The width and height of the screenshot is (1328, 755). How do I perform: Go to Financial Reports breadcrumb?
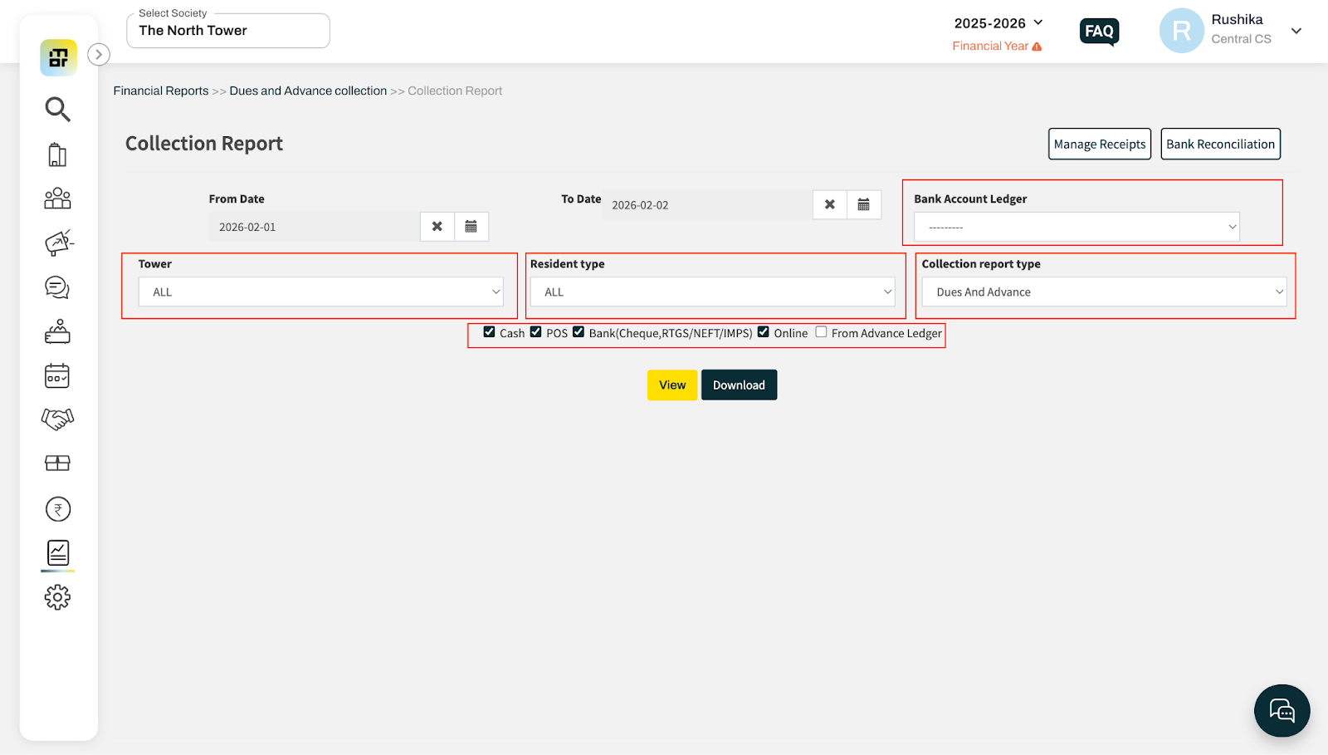pyautogui.click(x=161, y=91)
